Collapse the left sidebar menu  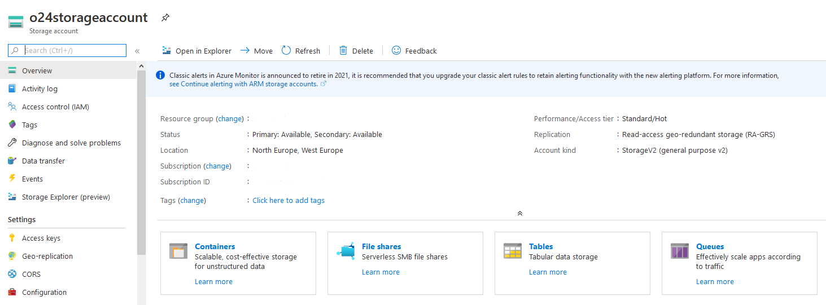(x=137, y=51)
